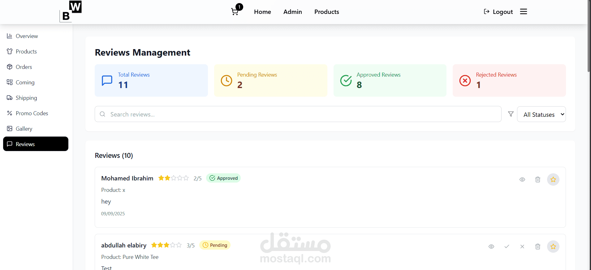The image size is (591, 270).
Task: Click the Total Reviews speech bubble icon
Action: 107,80
